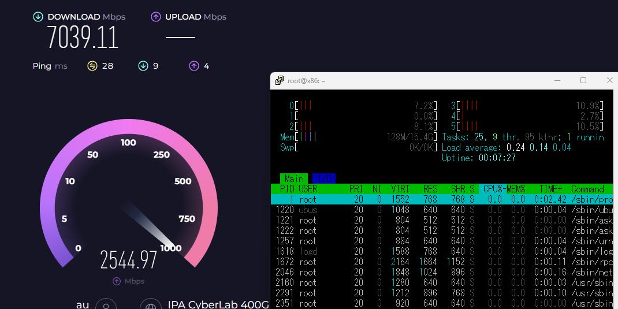Click the globe server icon beside IPA CyberLab
This screenshot has height=309, width=618.
(x=151, y=304)
